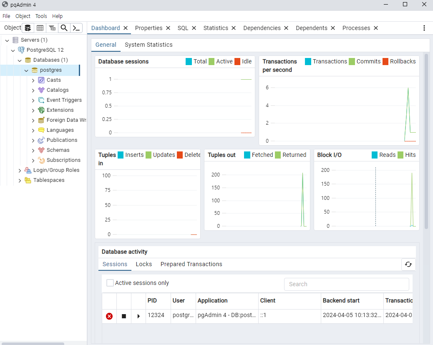433x345 pixels.
Task: Click the Commits legend swatch
Action: coord(352,61)
